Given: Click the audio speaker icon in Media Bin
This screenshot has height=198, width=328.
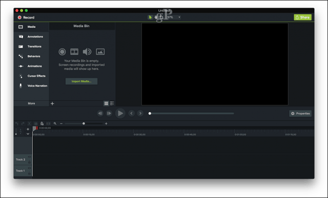Looking at the screenshot, I should pyautogui.click(x=87, y=52).
